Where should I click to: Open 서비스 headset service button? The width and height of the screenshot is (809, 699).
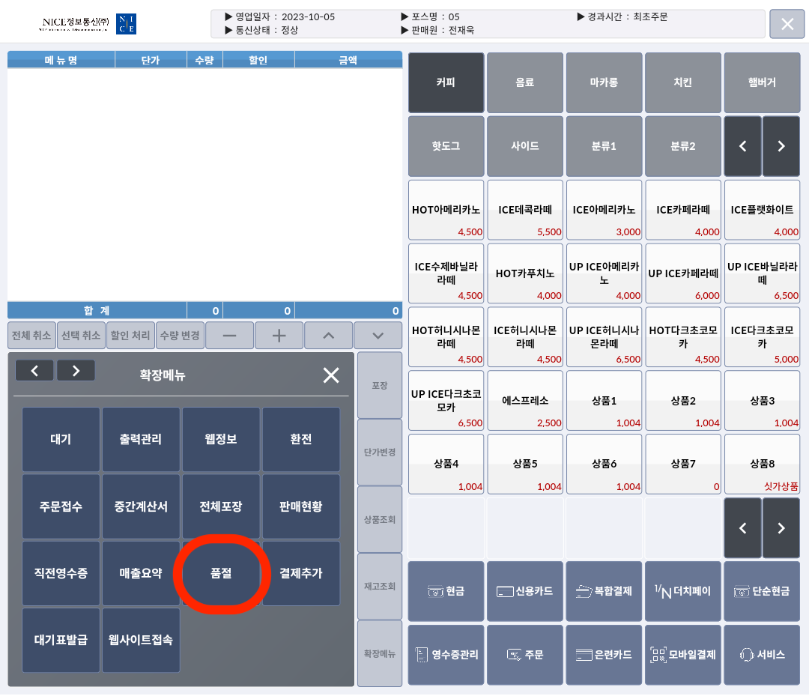(x=762, y=654)
